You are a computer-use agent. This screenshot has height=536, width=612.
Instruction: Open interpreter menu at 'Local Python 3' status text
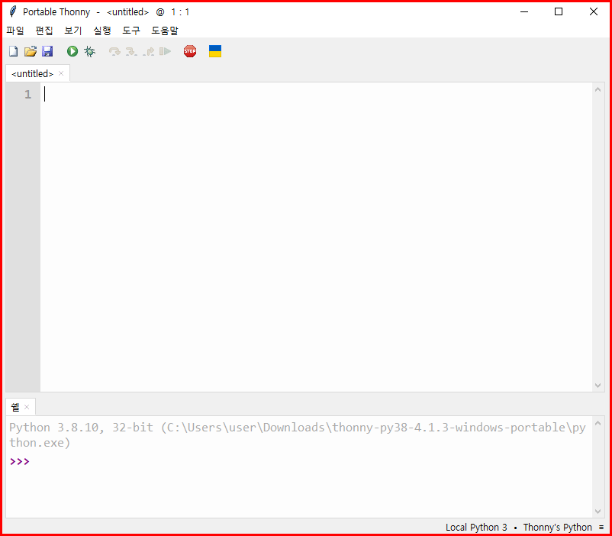(x=476, y=528)
